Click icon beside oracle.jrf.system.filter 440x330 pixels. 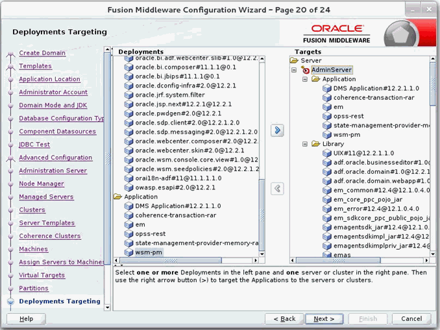point(128,95)
